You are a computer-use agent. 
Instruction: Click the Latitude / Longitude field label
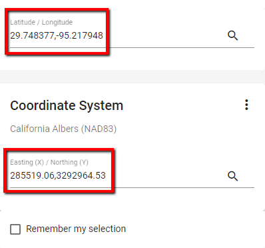41,22
